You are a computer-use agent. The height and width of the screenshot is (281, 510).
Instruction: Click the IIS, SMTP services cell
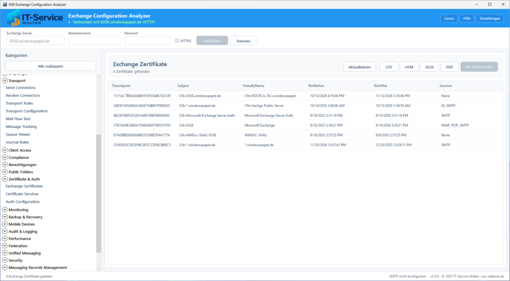pos(448,106)
